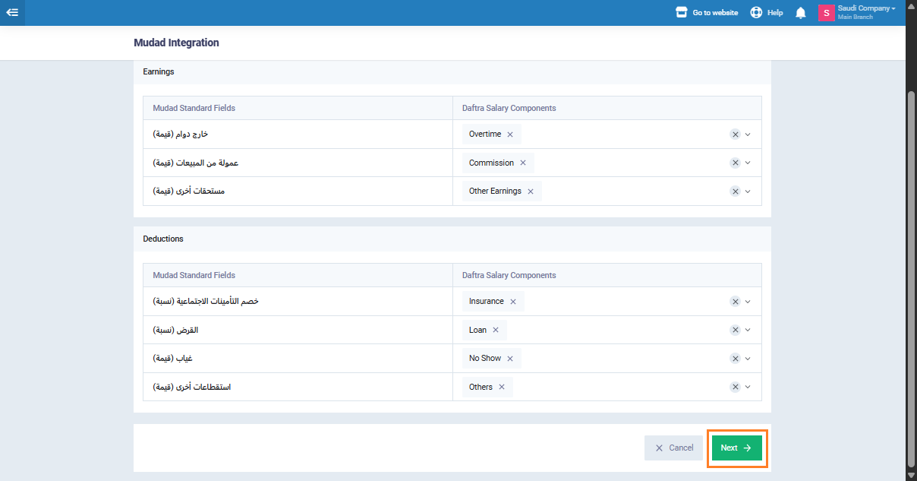Clear all selections in Other Earnings row
Viewport: 917px width, 481px height.
[x=735, y=191]
